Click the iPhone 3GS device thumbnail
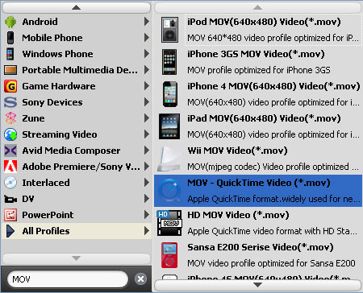 pos(169,62)
